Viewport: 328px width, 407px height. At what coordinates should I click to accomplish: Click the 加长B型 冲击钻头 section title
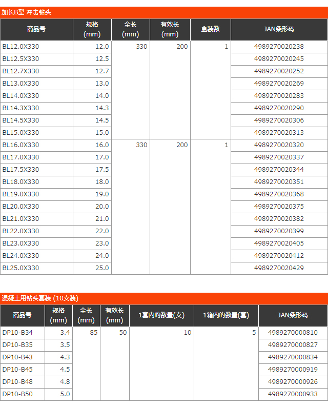pyautogui.click(x=27, y=12)
